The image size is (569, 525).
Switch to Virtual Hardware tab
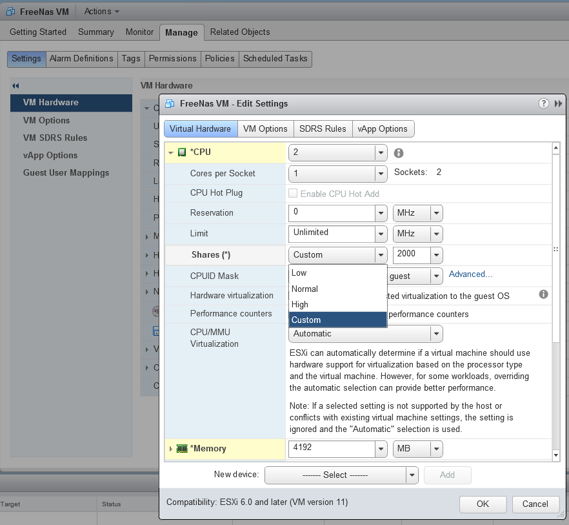[x=201, y=129]
